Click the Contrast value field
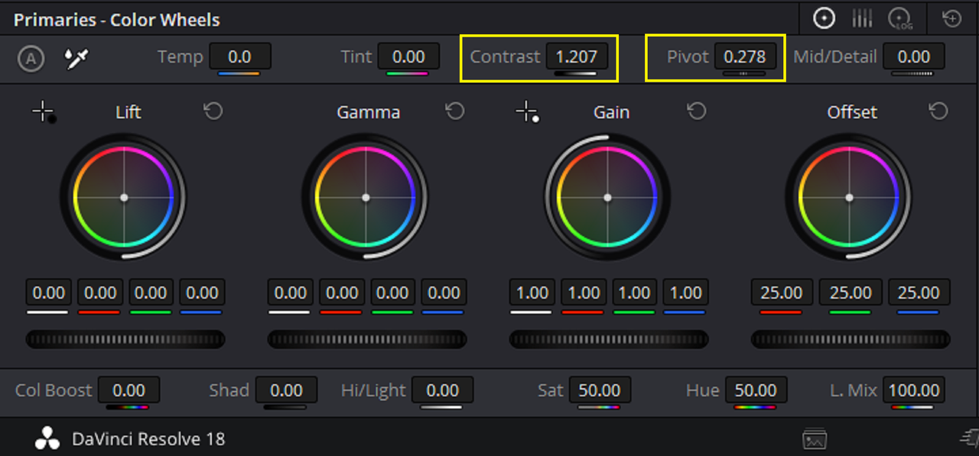 tap(576, 57)
